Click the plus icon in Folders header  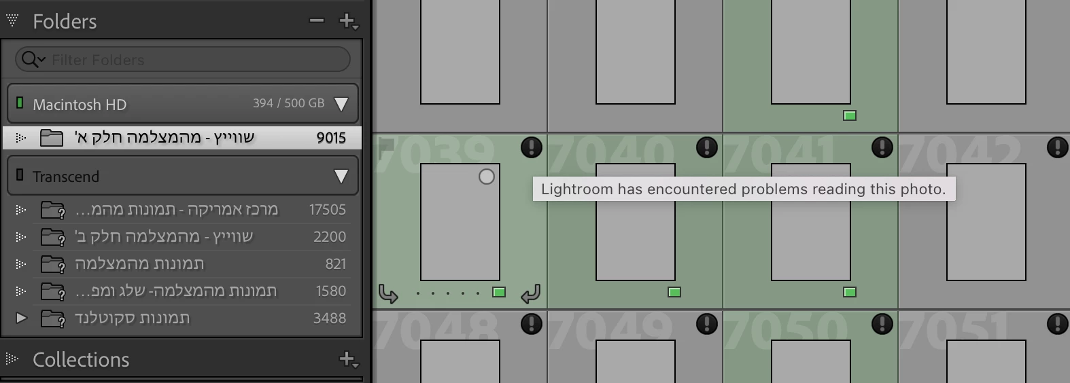coord(349,21)
